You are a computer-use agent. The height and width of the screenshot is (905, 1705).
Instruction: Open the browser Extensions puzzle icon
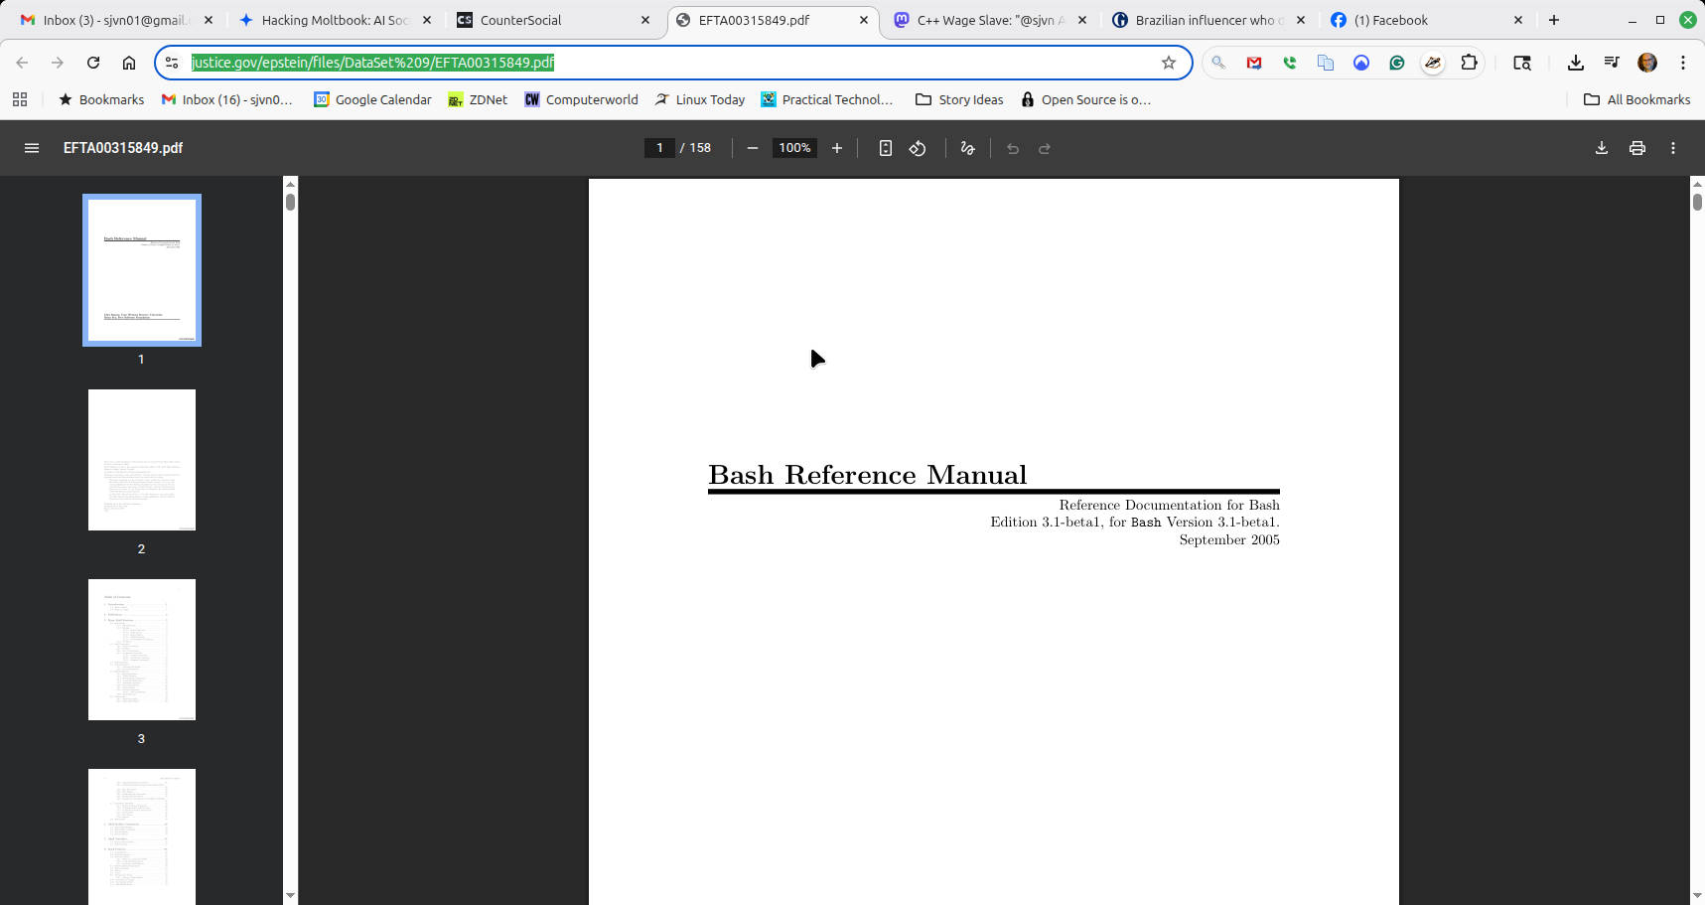pos(1470,63)
